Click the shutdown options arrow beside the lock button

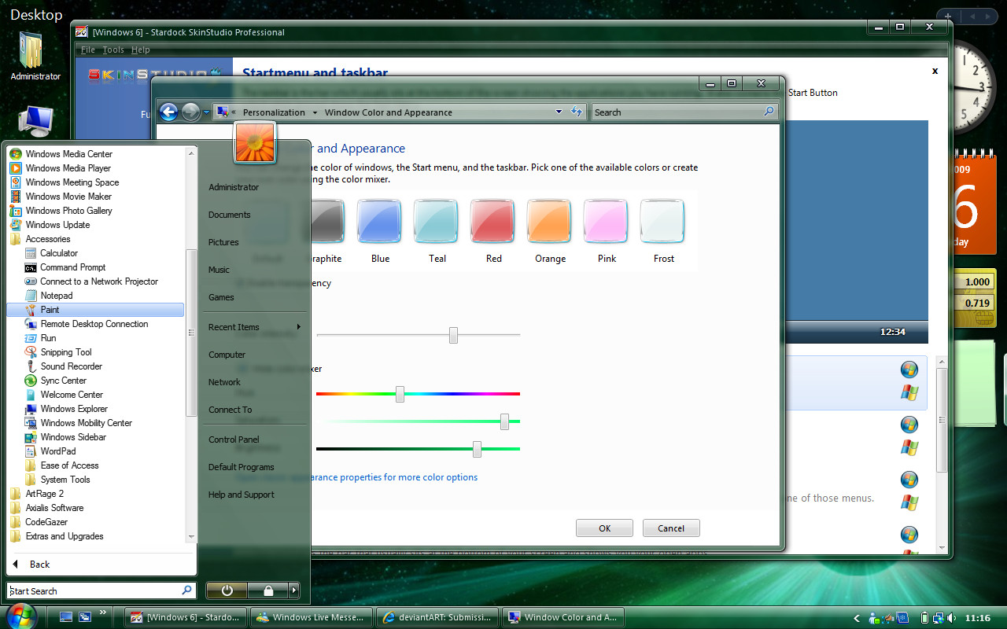pos(294,590)
